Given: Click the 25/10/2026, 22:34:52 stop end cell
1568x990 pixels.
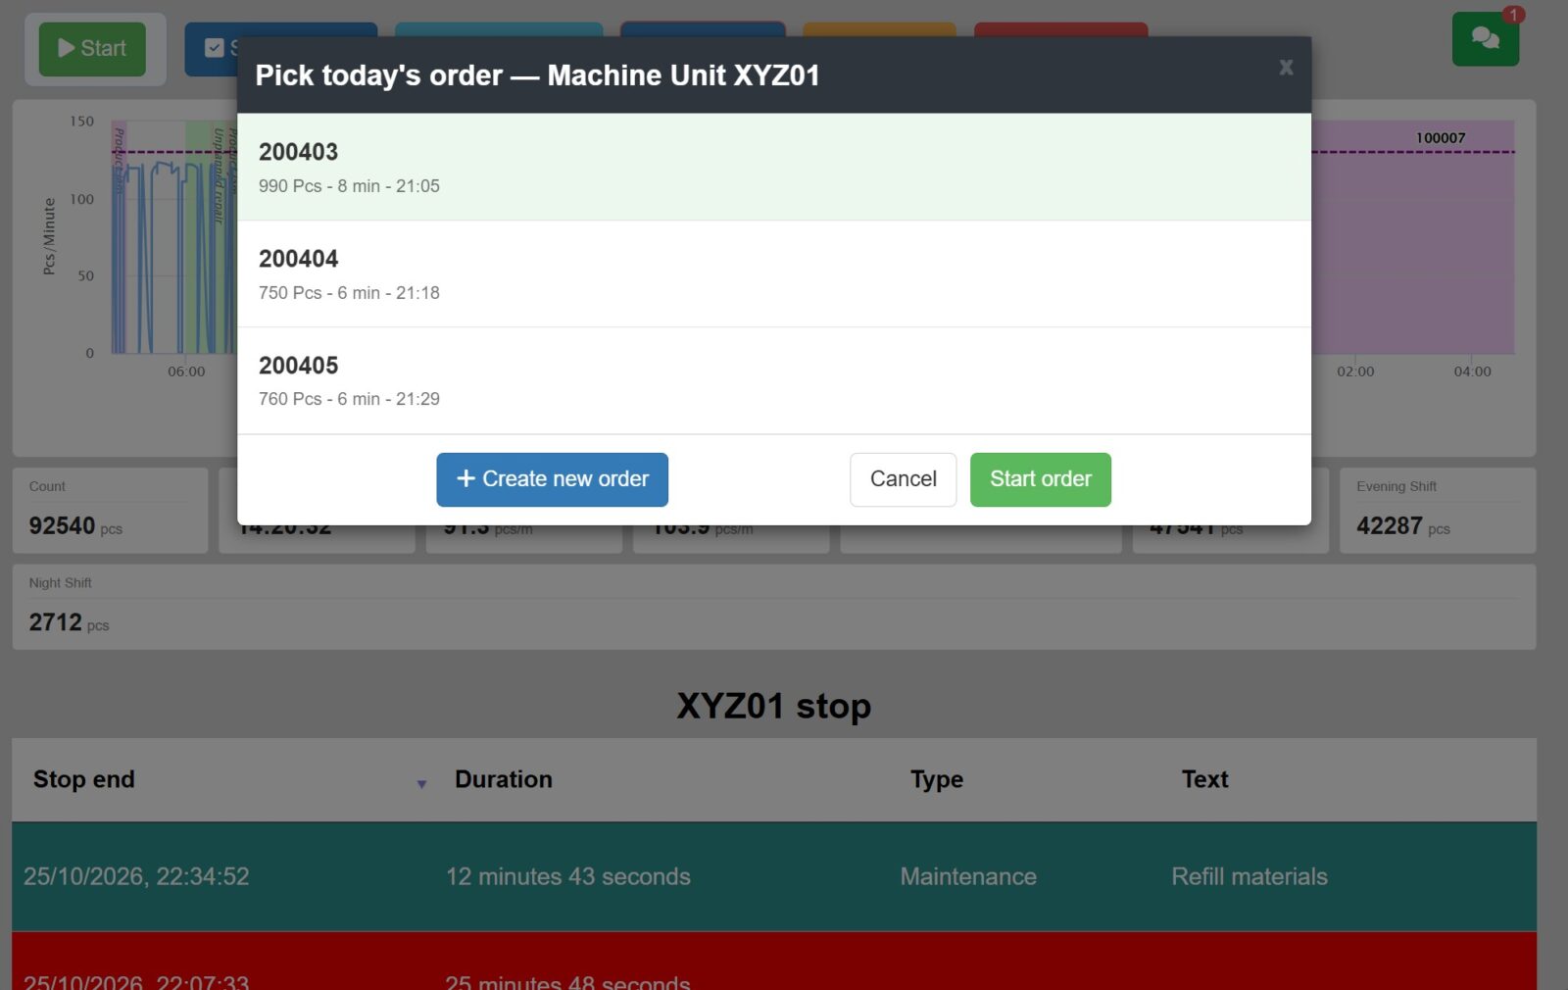Looking at the screenshot, I should [136, 876].
